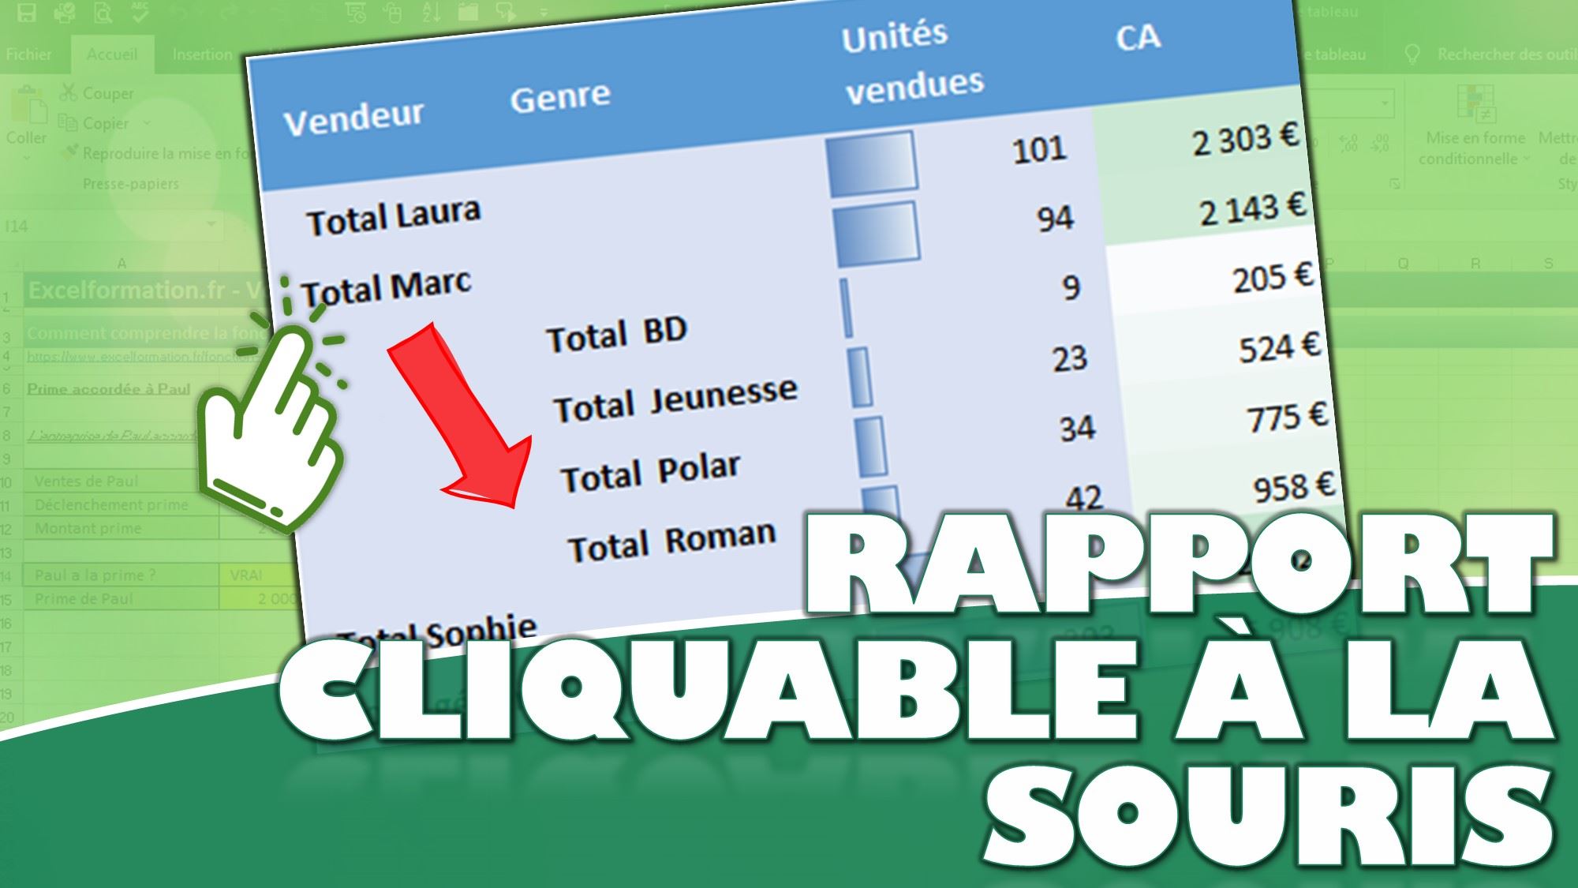Open the Fichier menu

click(x=29, y=54)
